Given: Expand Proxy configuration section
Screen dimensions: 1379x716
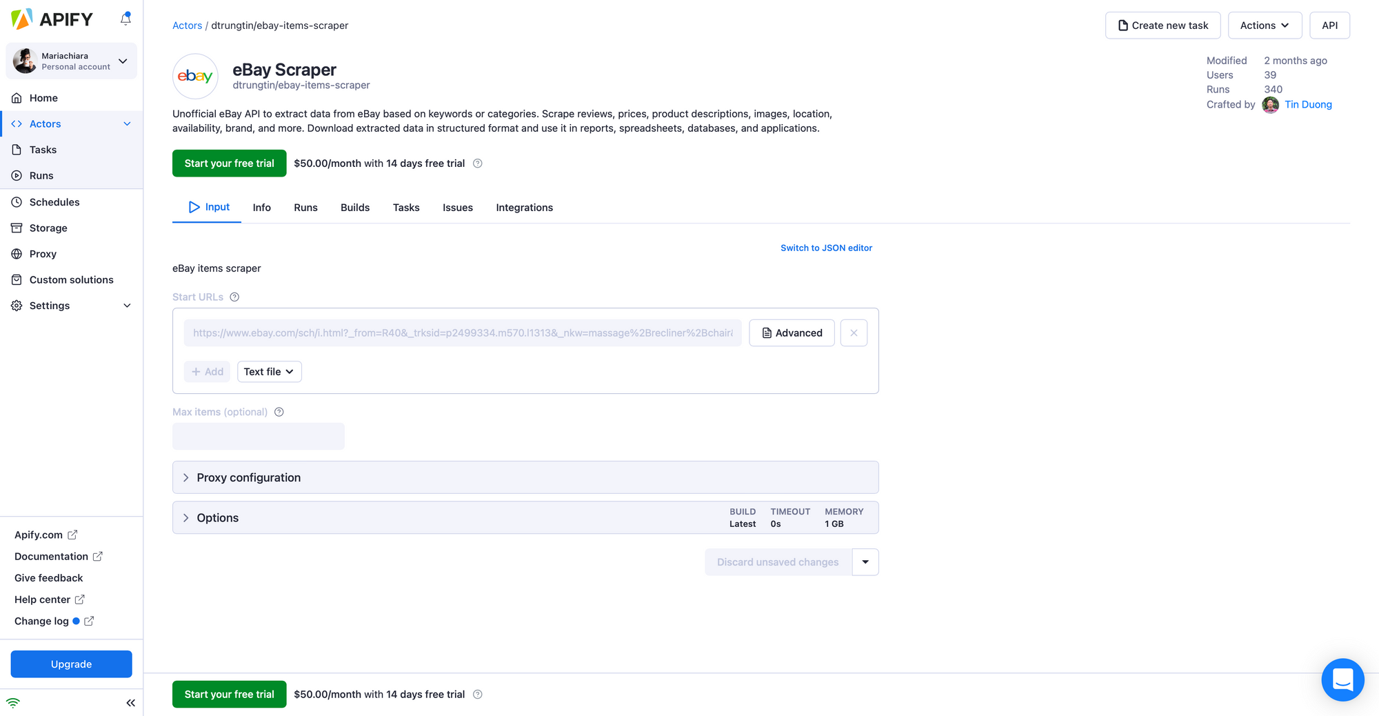Looking at the screenshot, I should [x=525, y=477].
